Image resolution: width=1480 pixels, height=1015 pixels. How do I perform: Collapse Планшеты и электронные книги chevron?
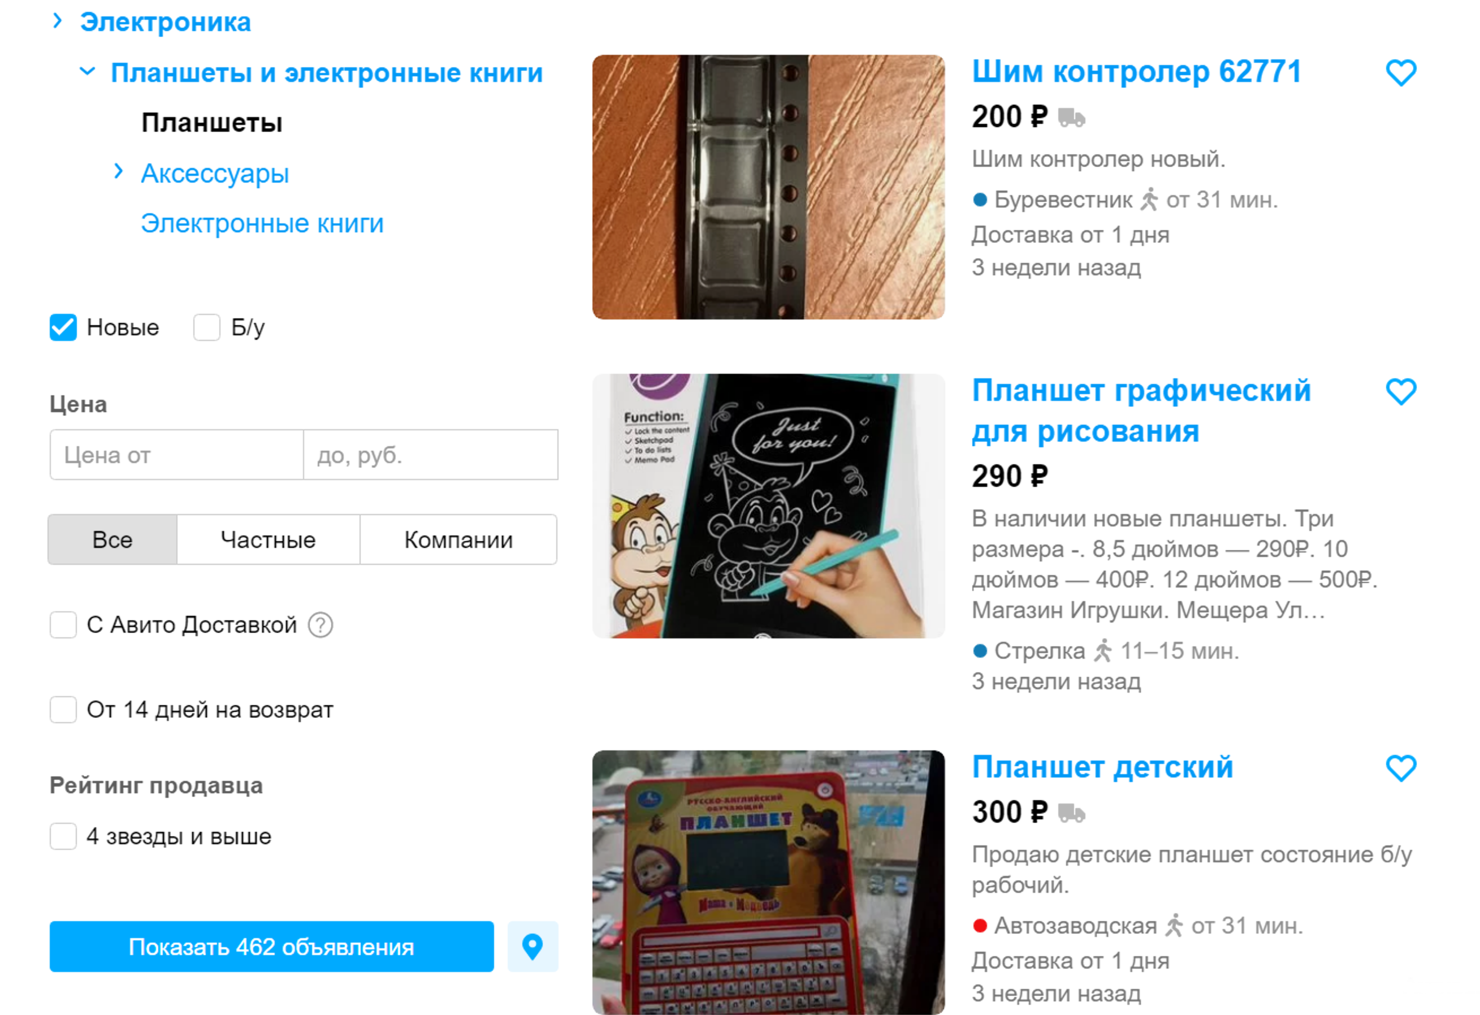87,71
